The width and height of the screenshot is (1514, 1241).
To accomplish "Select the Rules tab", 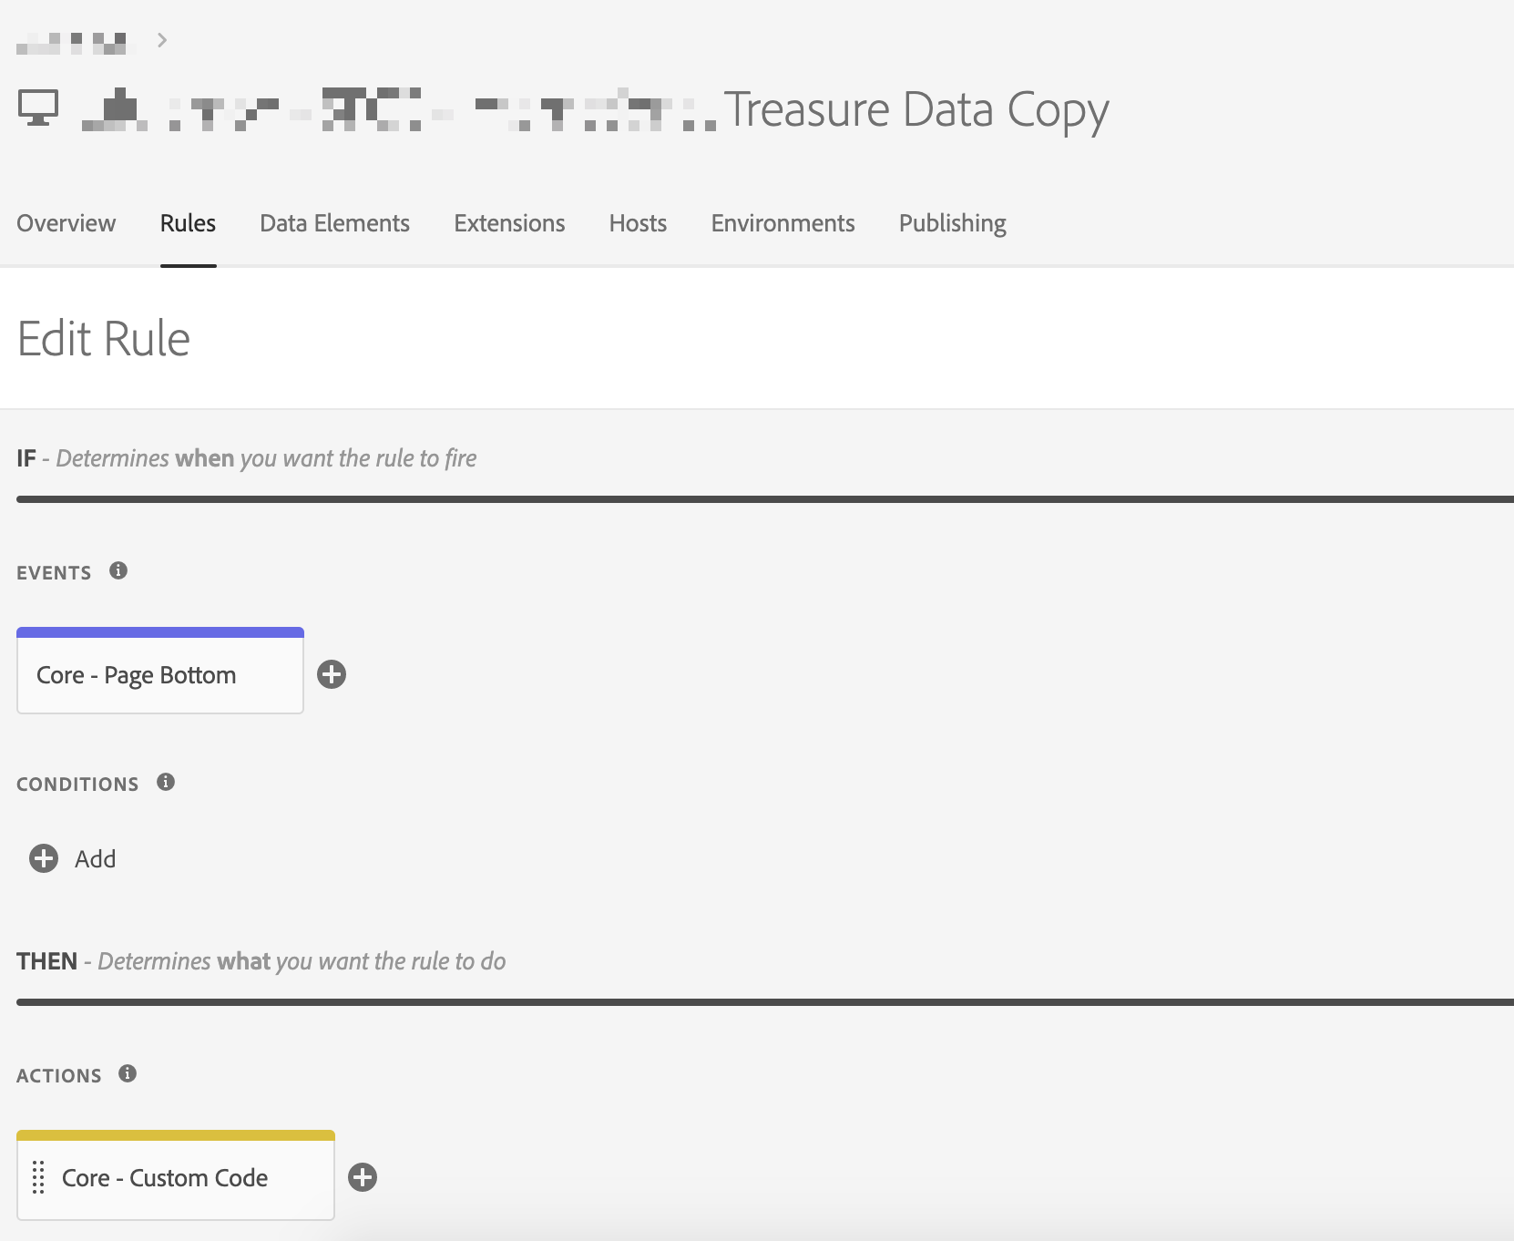I will pyautogui.click(x=188, y=223).
